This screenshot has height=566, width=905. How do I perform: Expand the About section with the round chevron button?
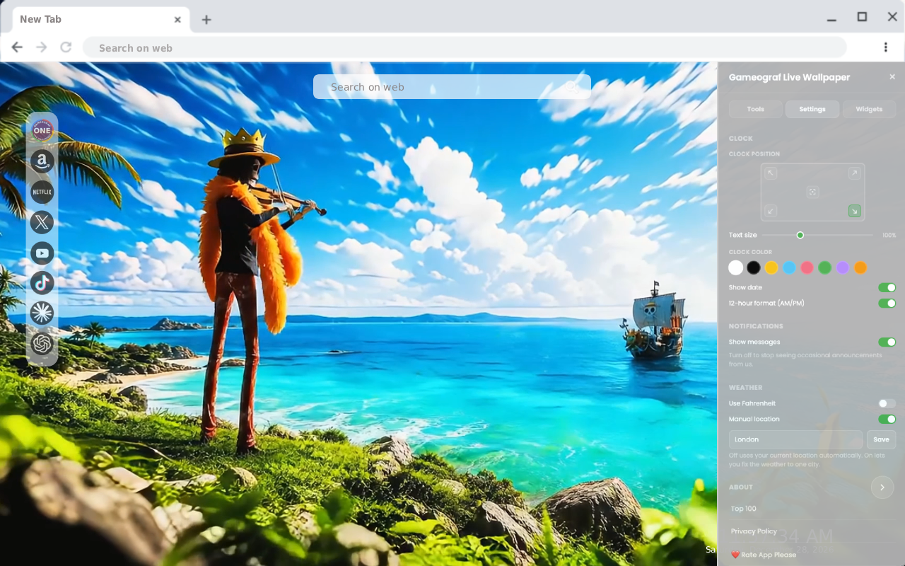click(882, 487)
